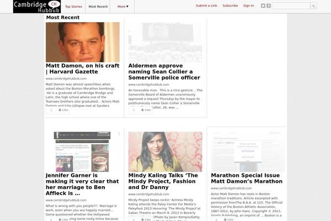Open headline 'Matt Damon, on his craft'
The image size is (331, 221).
[83, 69]
